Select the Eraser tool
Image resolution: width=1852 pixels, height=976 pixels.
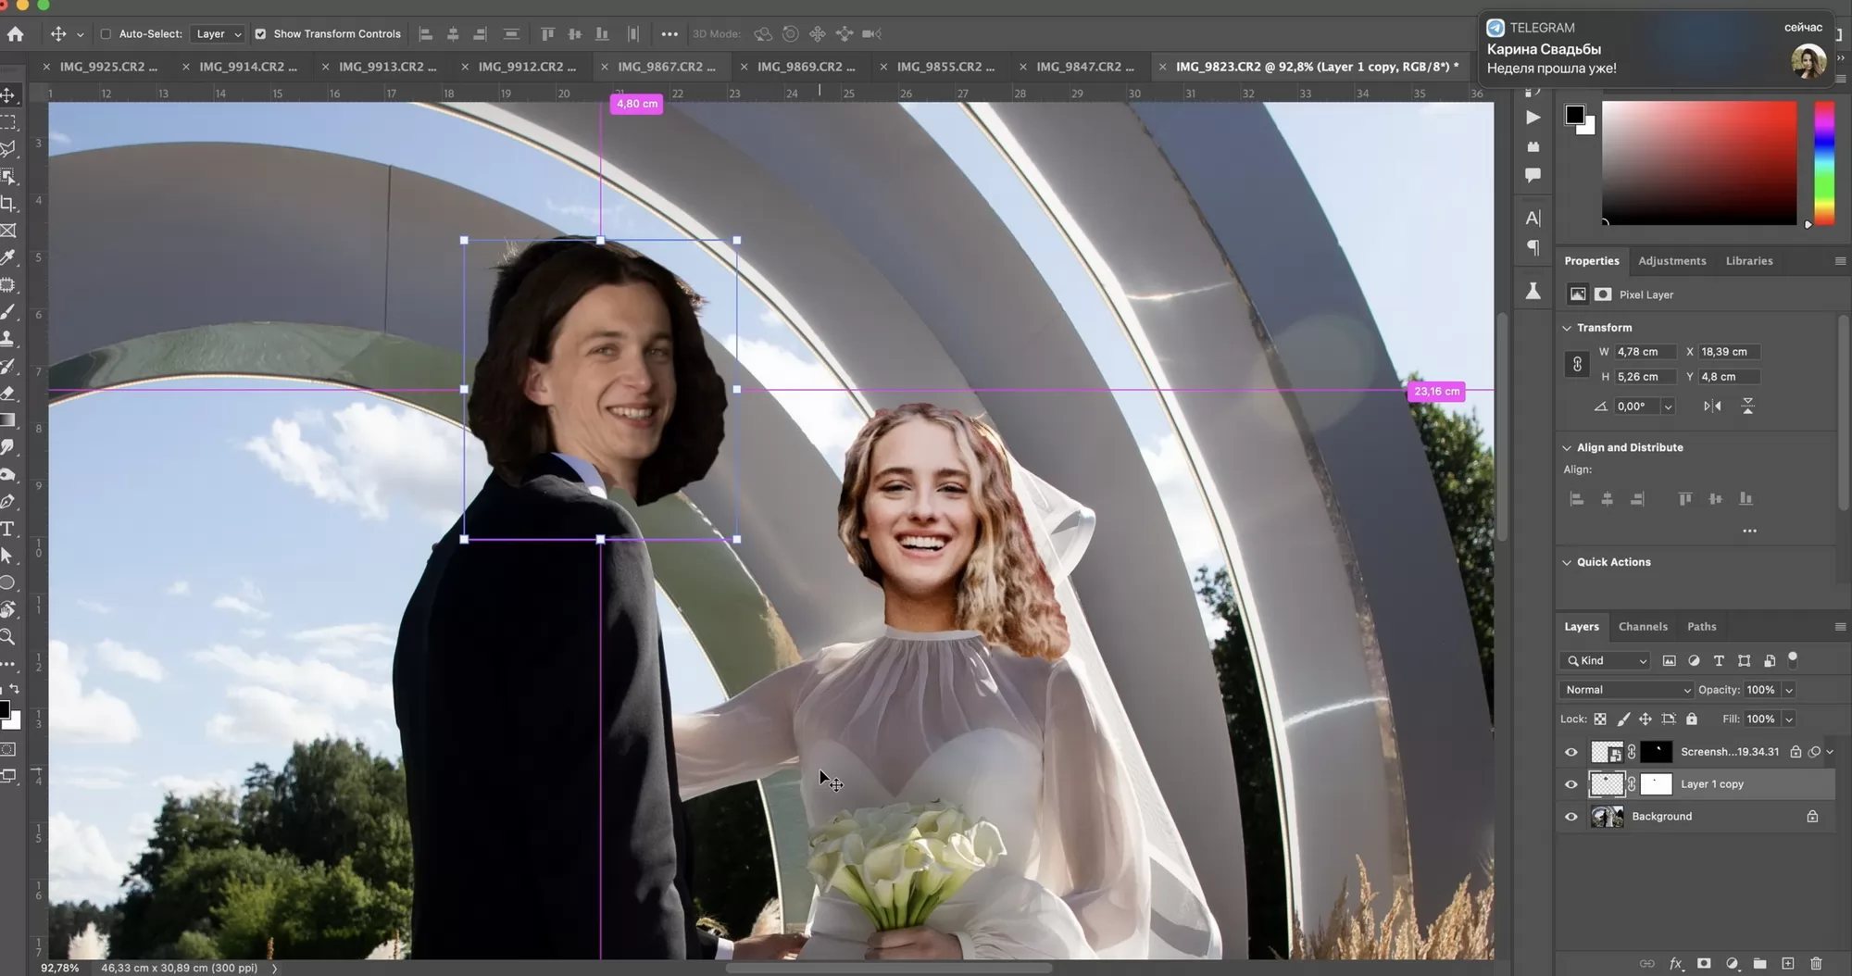point(8,394)
